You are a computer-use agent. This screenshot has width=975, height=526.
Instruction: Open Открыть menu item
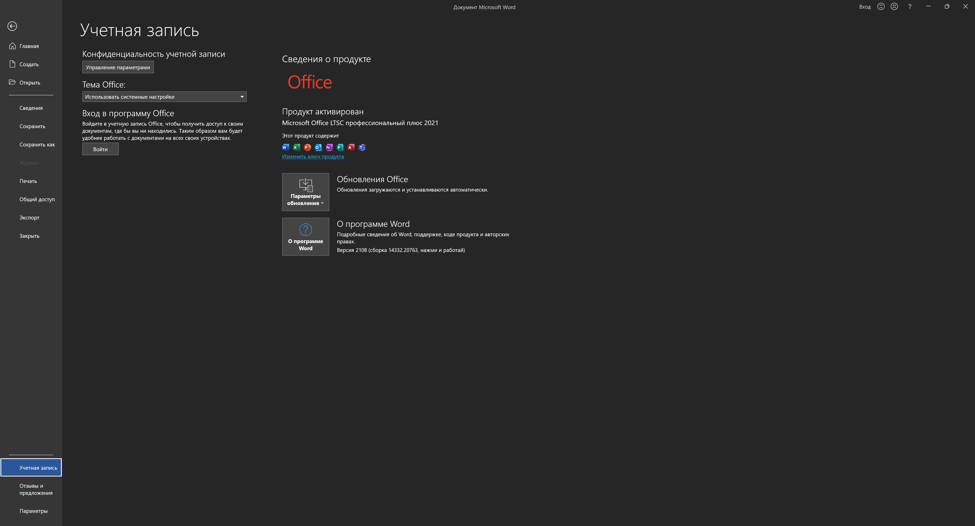click(x=31, y=82)
